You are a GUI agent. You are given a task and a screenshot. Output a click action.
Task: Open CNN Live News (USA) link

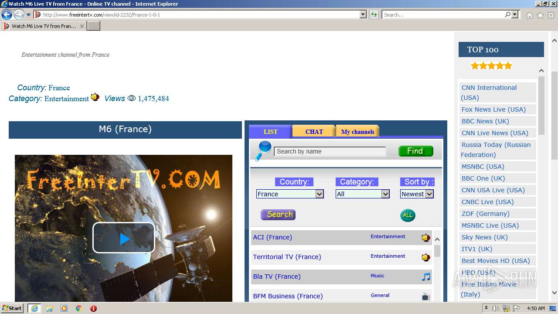click(495, 133)
